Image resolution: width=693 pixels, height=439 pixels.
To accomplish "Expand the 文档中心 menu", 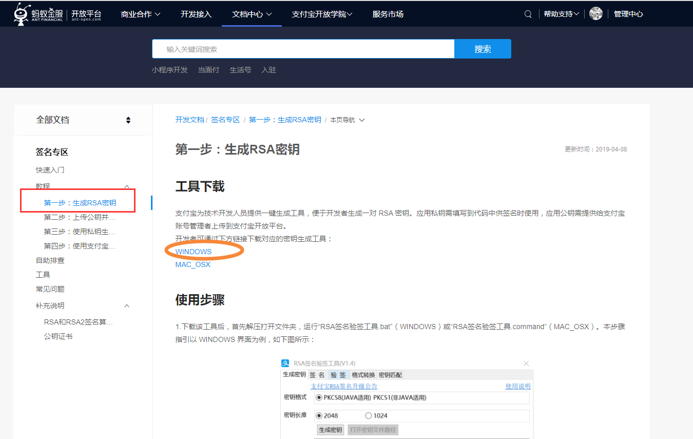I will coord(252,14).
